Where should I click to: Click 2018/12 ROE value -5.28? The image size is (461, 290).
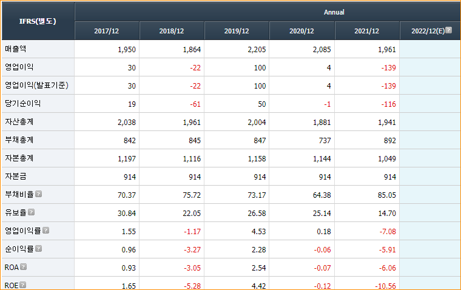(192, 286)
